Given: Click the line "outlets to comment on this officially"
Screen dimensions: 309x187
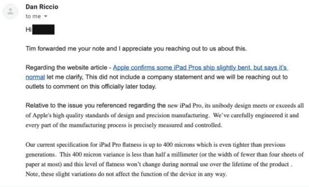Looking at the screenshot, I should tap(91, 86).
